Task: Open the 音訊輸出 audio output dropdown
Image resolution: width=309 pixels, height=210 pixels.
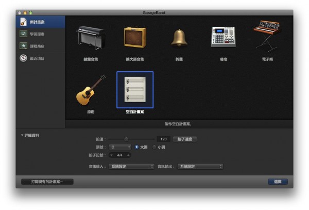Action: coord(200,167)
